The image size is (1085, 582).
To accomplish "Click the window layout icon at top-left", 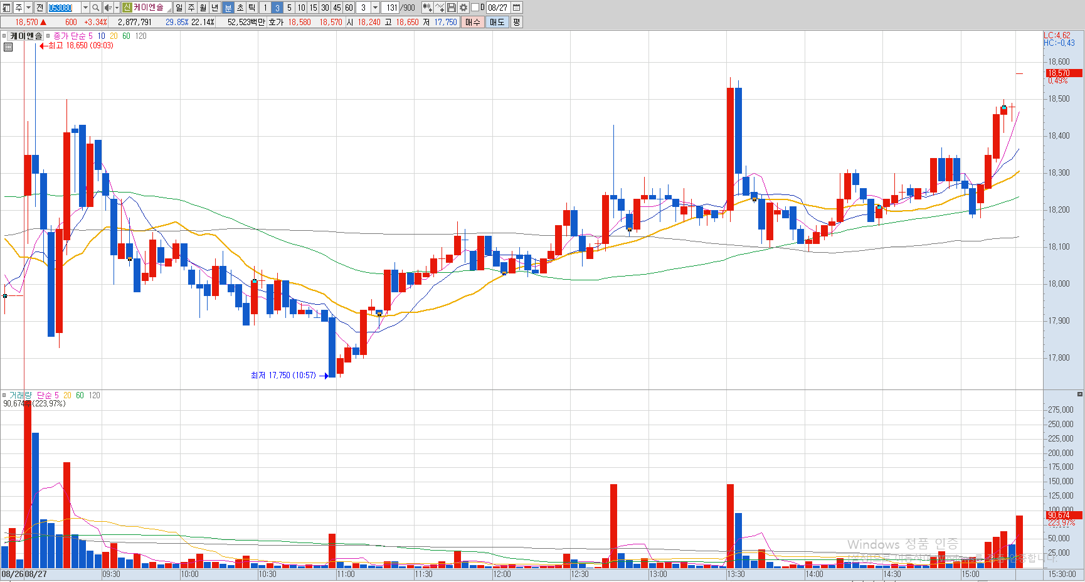I will [6, 8].
